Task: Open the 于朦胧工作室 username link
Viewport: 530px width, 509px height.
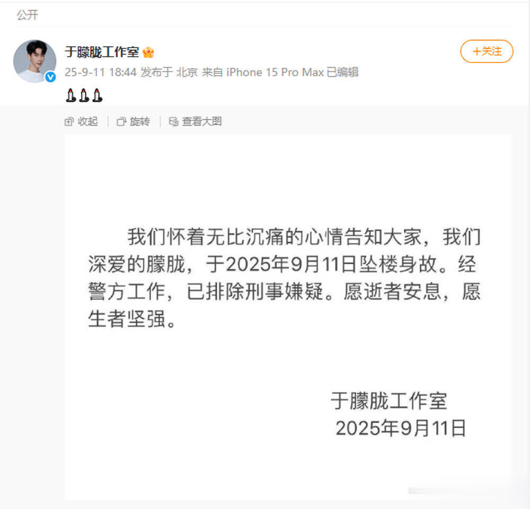Action: point(102,52)
